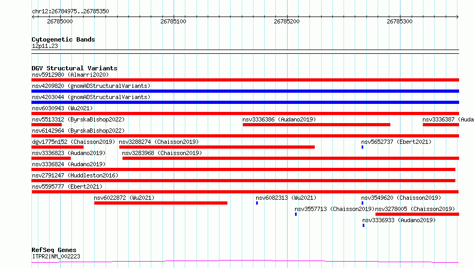Viewport: 474px width, 268px height.
Task: Open nsv3336824 (Audano2019) label
Action: (69, 164)
